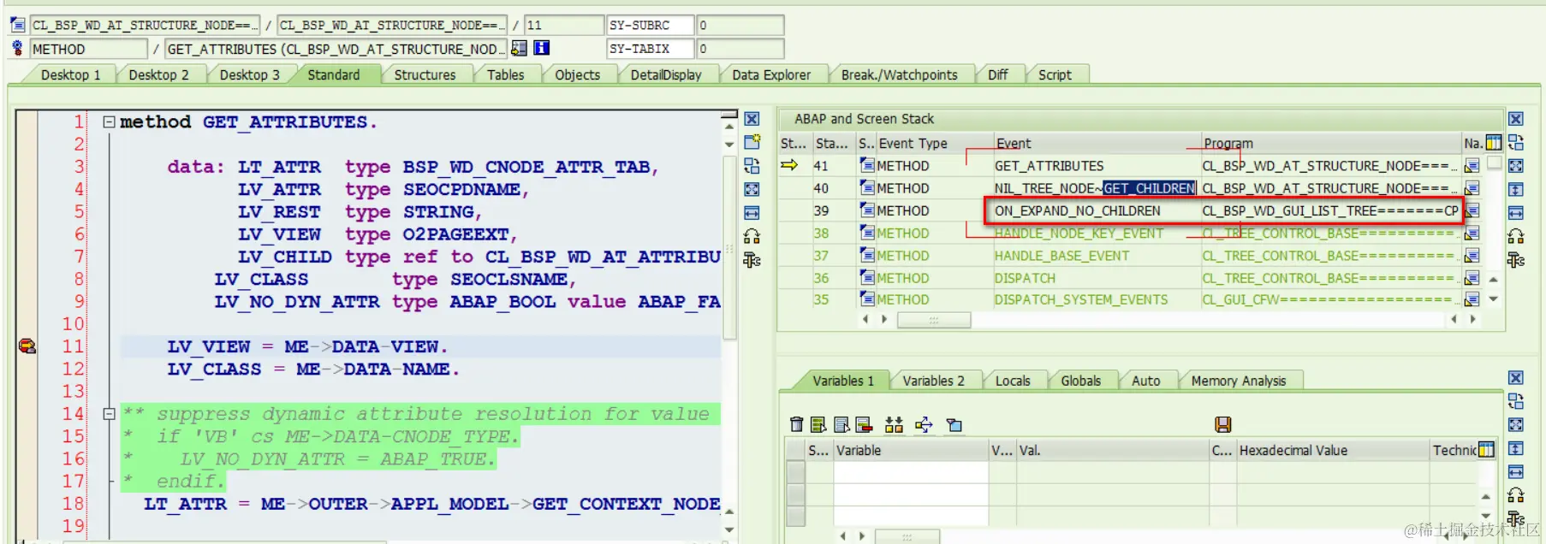Click the settings tool icon beside source editor
Viewport: 1546px width, 544px height.
point(752,259)
